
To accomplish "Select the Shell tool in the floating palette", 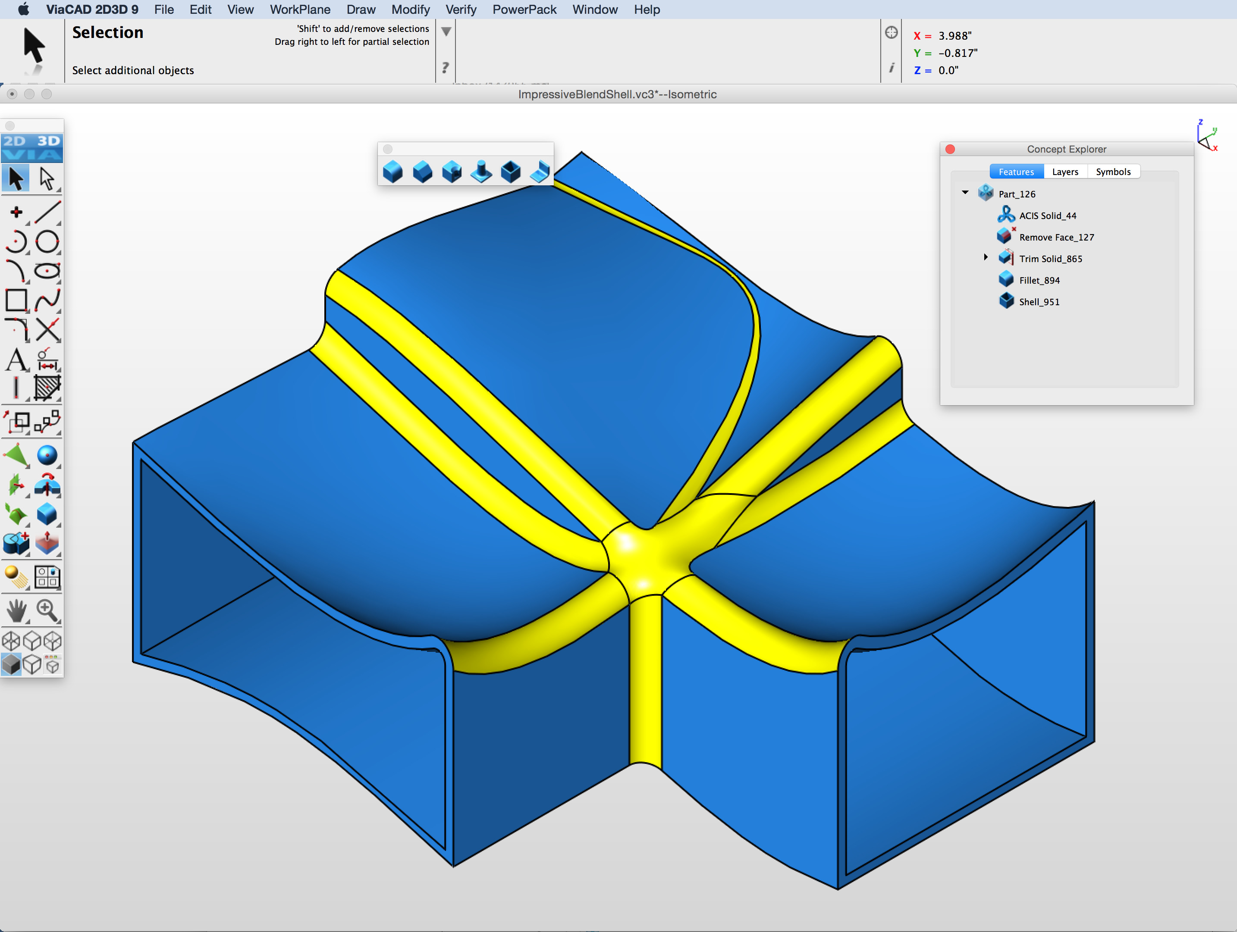I will point(511,172).
